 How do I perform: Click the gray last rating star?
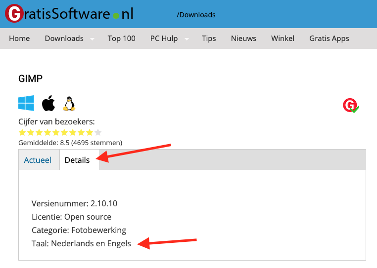tap(98, 132)
